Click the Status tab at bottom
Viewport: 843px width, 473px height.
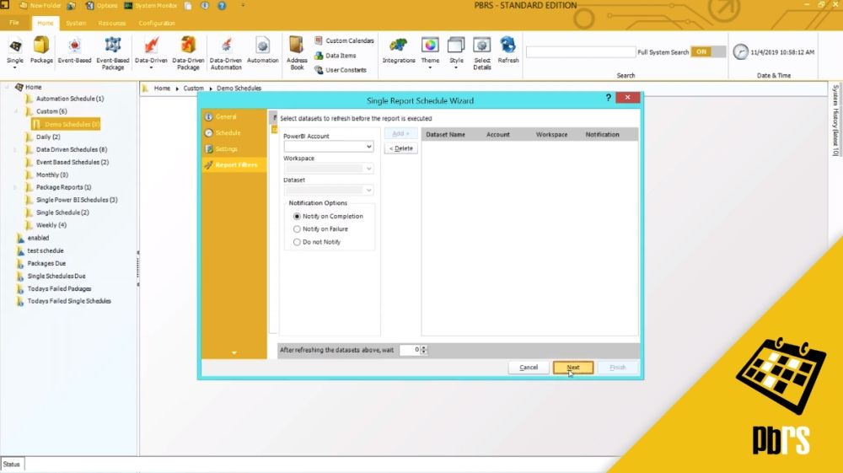click(12, 465)
